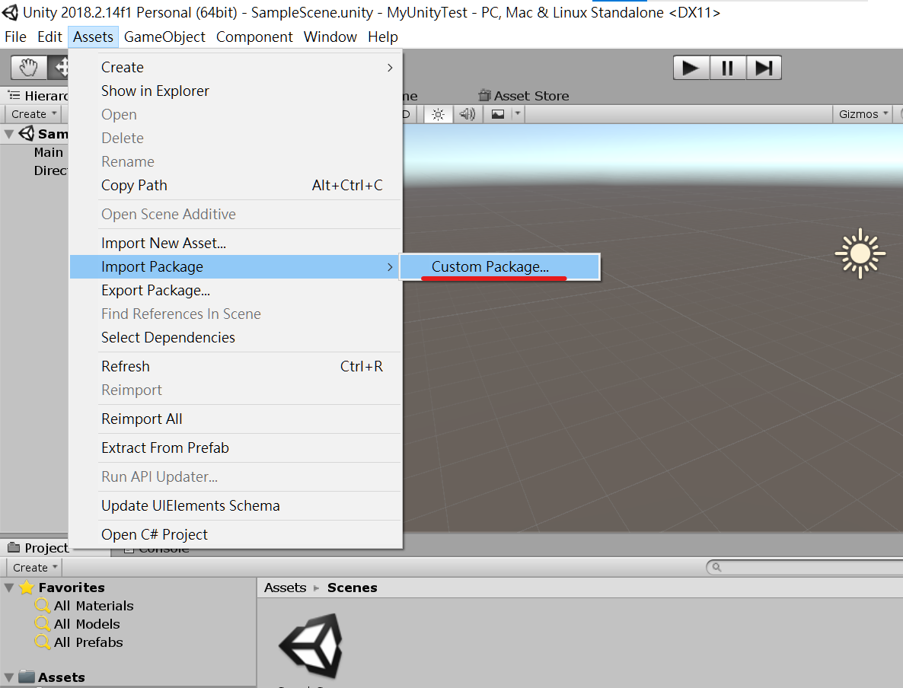Click the Create button in the Project panel
Image resolution: width=903 pixels, height=688 pixels.
click(33, 567)
